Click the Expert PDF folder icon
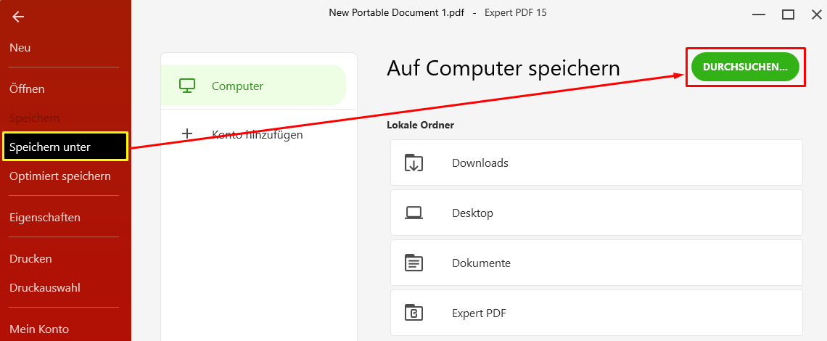Screen dimensions: 827x341 pyautogui.click(x=414, y=313)
